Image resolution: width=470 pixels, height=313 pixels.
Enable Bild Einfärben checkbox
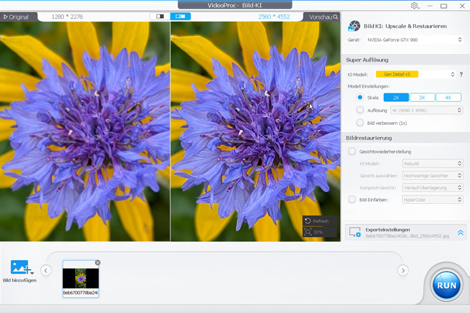(x=352, y=199)
